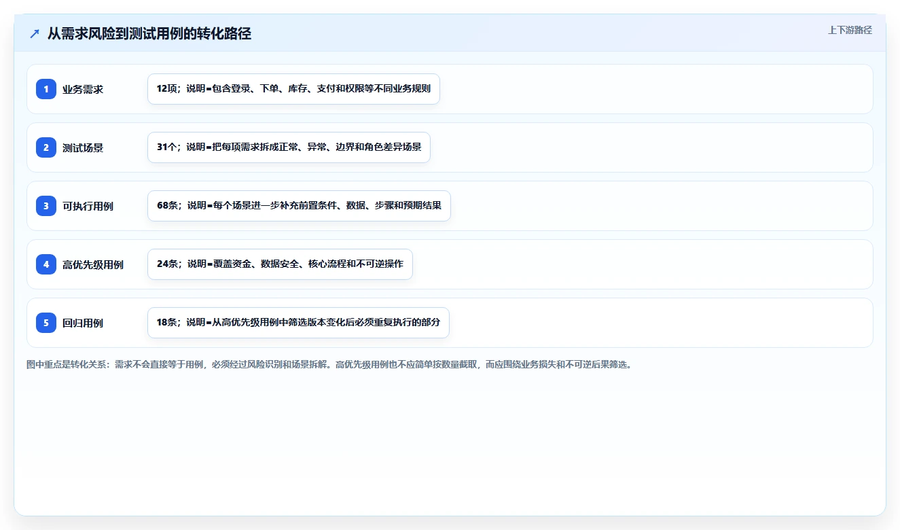Select the 回归用例 label
Image resolution: width=900 pixels, height=530 pixels.
tap(83, 323)
